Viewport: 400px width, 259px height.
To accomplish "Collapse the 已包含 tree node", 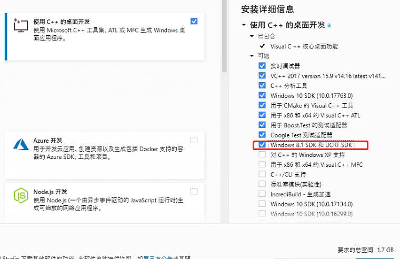I will pos(252,36).
